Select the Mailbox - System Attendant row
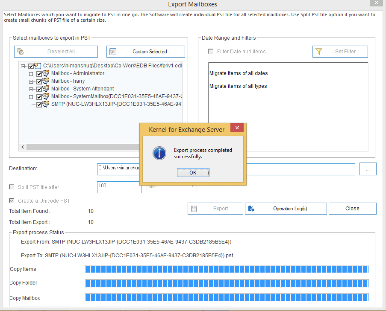 (x=83, y=88)
